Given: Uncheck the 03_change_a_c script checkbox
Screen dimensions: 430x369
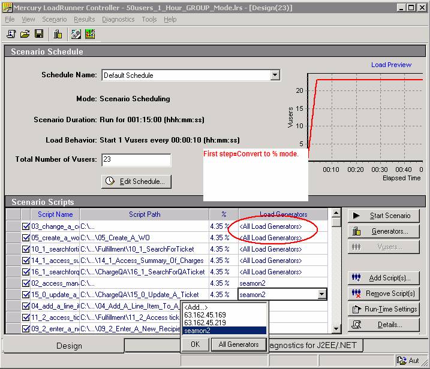Looking at the screenshot, I should click(x=26, y=226).
